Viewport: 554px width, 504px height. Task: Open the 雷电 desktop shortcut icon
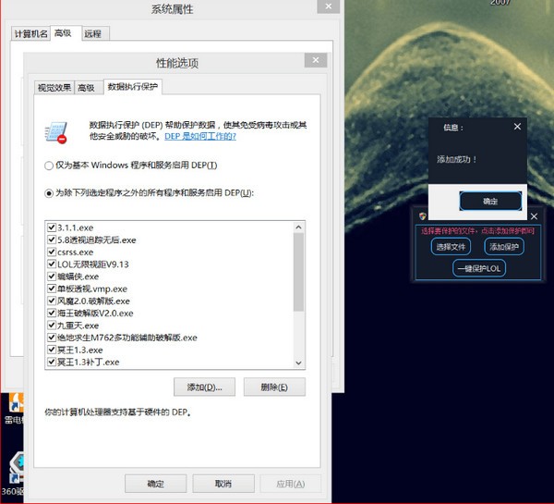[x=13, y=405]
